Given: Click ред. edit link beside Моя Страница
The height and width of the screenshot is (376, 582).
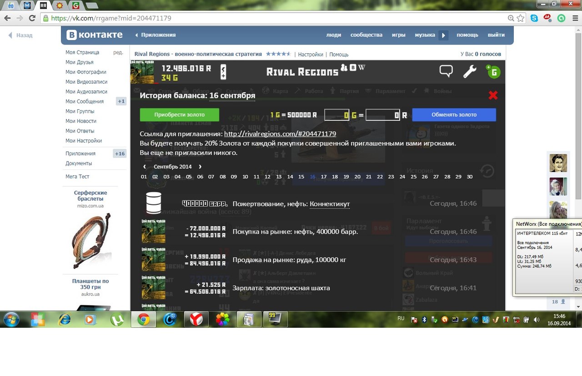Looking at the screenshot, I should [118, 52].
